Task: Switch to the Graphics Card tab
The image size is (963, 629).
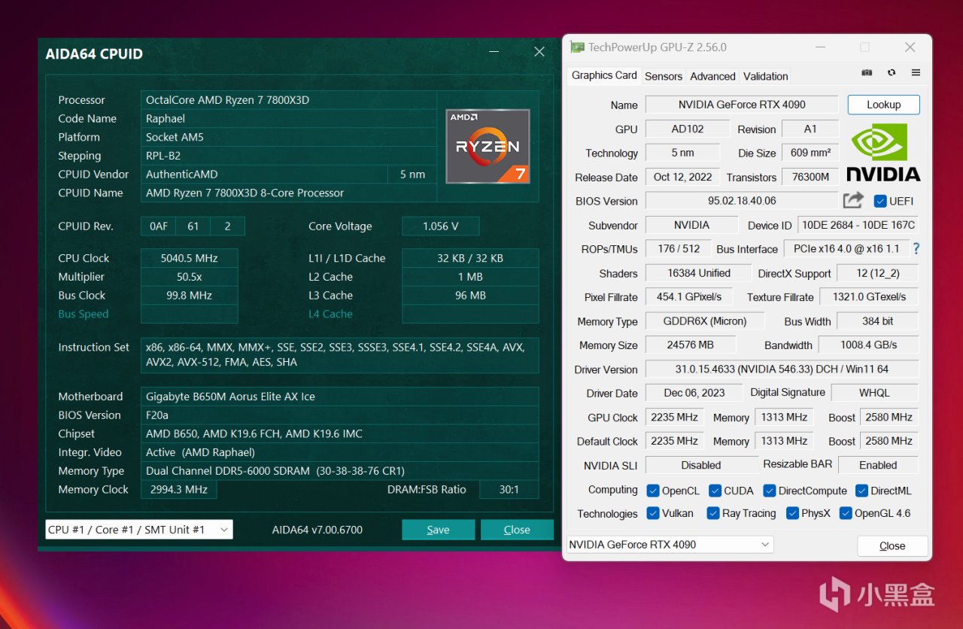Action: tap(604, 75)
